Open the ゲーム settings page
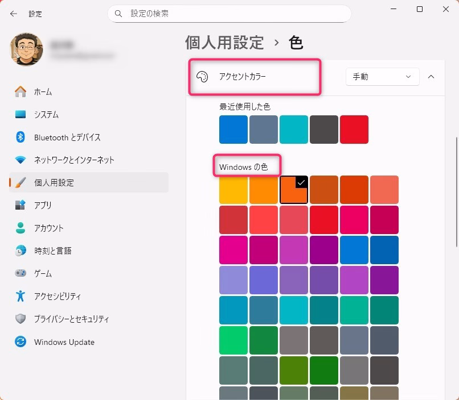Viewport: 459px width, 400px height. click(43, 273)
